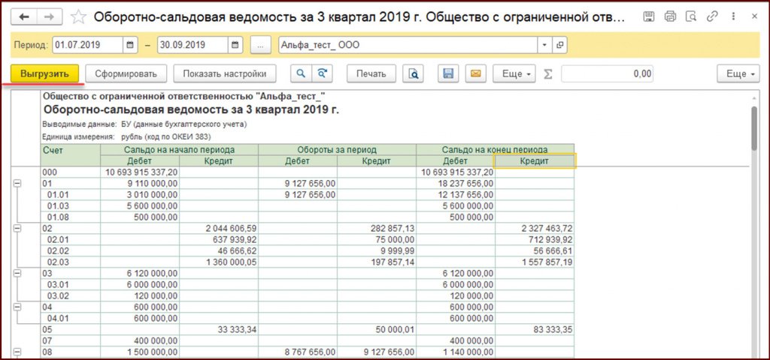This screenshot has height=360, width=770.
Task: Open the organization field's open-form icon
Action: pos(560,45)
